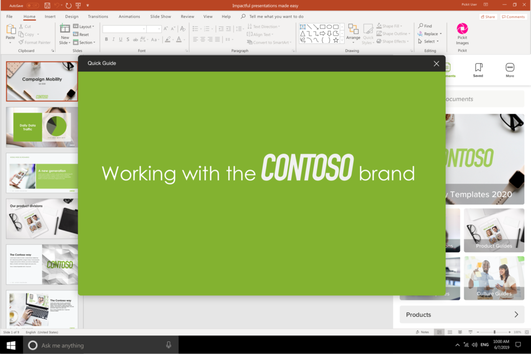Viewport: 531px width, 354px height.
Task: Toggle bulleted list
Action: [x=195, y=29]
